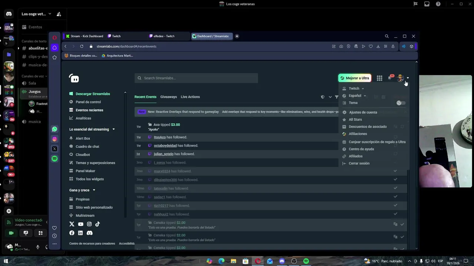This screenshot has height=266, width=474.
Task: Mark the dibujapitos300 follow event checkmark
Action: (395, 180)
